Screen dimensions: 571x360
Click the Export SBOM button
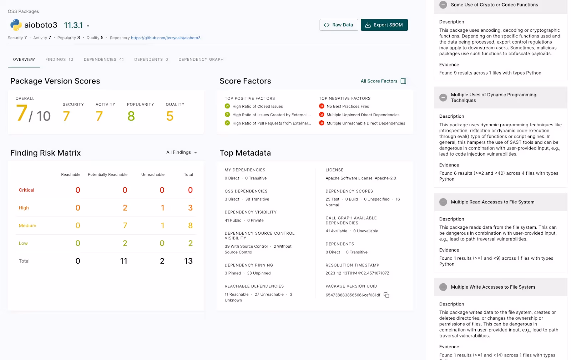pos(384,25)
